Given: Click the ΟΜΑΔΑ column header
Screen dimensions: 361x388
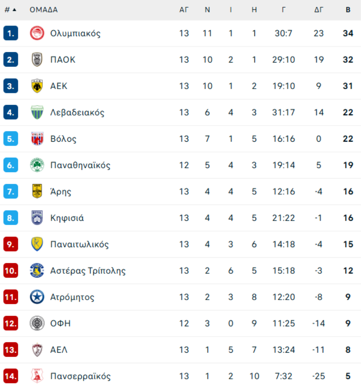Looking at the screenshot, I should (44, 10).
